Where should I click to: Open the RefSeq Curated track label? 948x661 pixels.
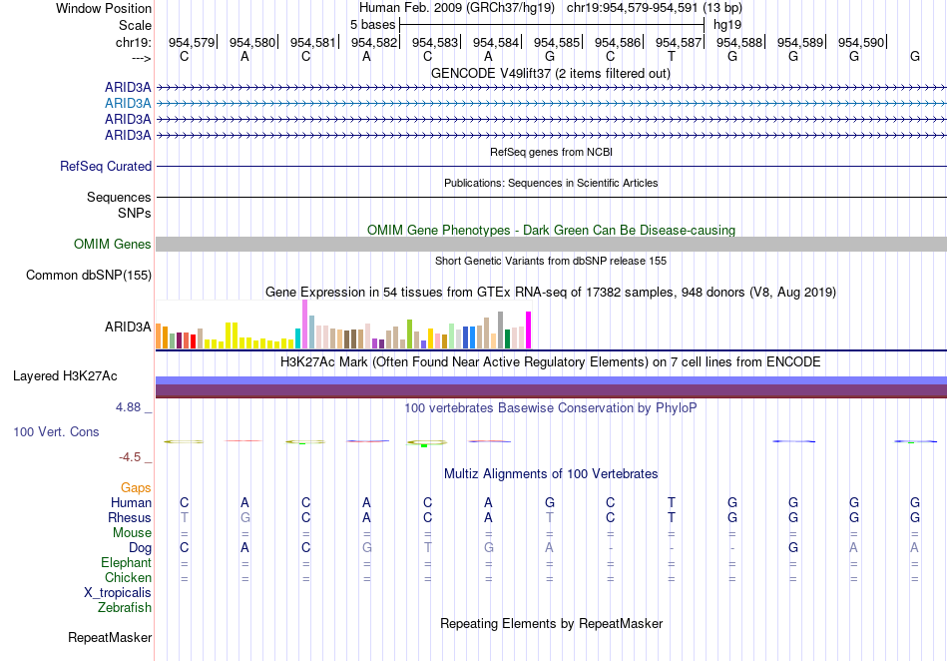click(x=106, y=167)
